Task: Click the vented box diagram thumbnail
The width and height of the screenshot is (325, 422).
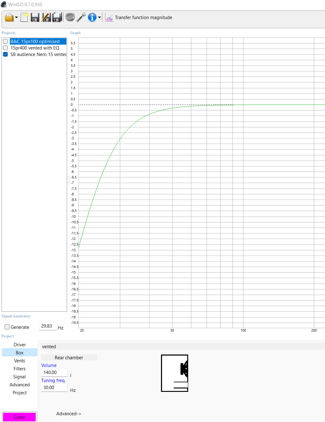Action: click(x=175, y=373)
